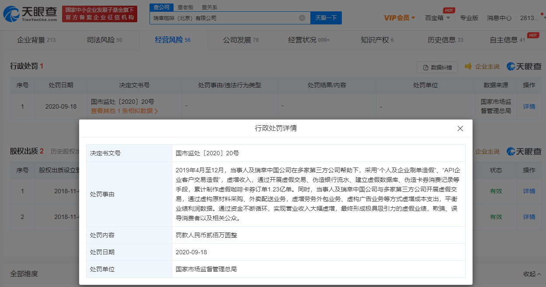This screenshot has width=546, height=287.
Task: Click the 全部维度 label
Action: 24,274
